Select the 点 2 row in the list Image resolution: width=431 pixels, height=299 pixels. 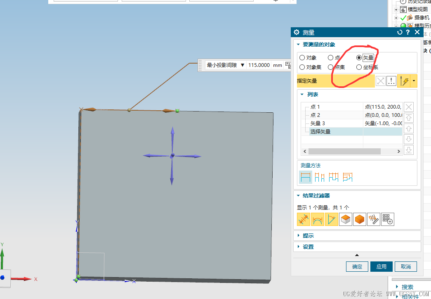pyautogui.click(x=352, y=115)
